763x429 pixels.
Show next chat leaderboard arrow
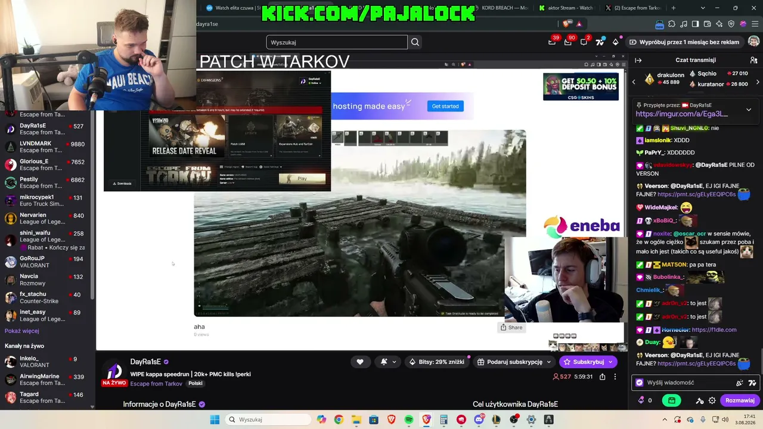point(758,82)
